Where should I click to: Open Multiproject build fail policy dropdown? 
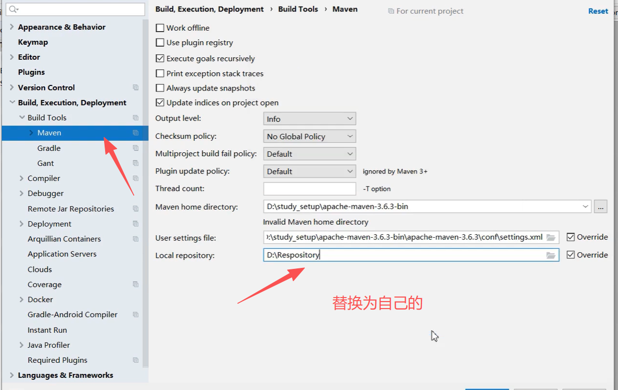(310, 154)
